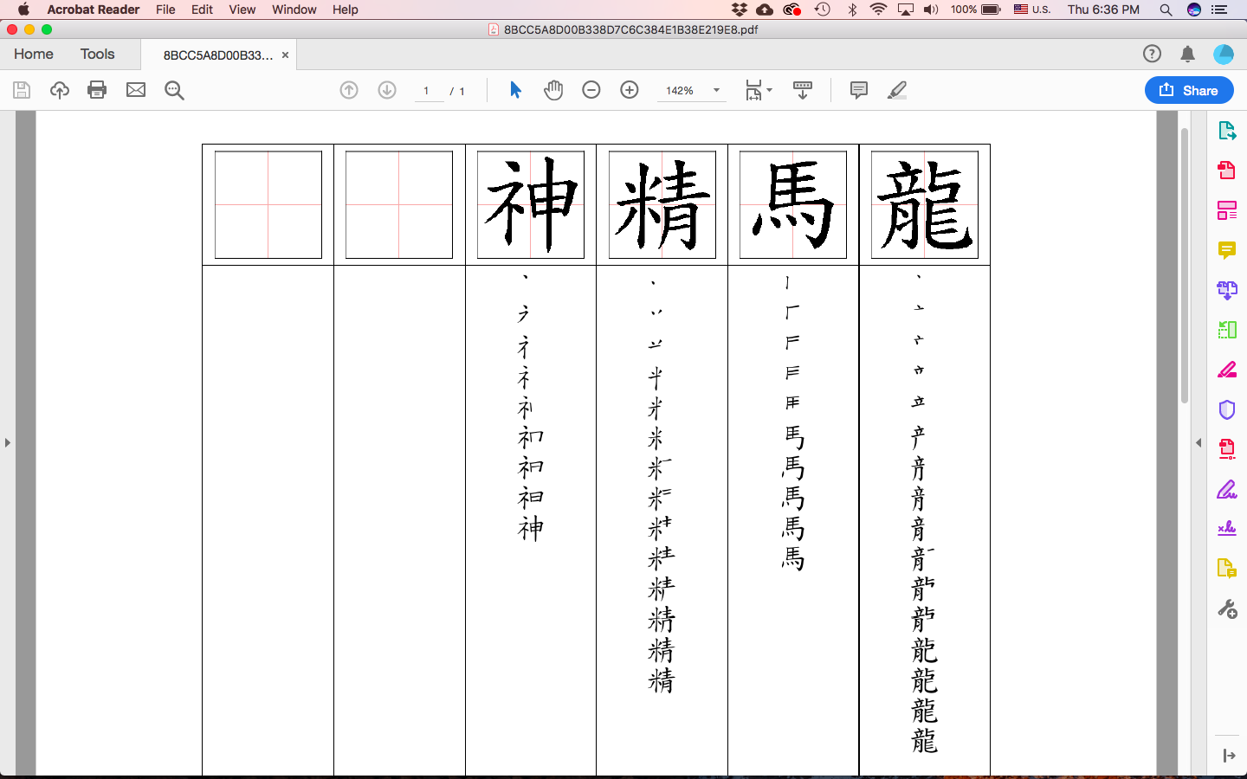Open the Edit menu
Screen dimensions: 1247x779
(202, 10)
